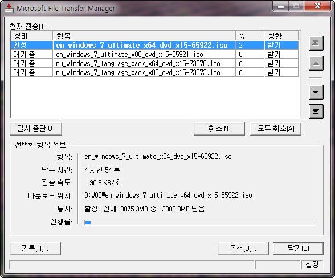This screenshot has width=335, height=278.
Task: Move selected transfer down one position
Action: click(x=316, y=92)
